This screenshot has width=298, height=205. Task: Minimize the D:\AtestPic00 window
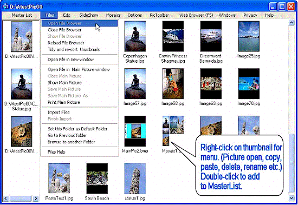[x=273, y=6]
